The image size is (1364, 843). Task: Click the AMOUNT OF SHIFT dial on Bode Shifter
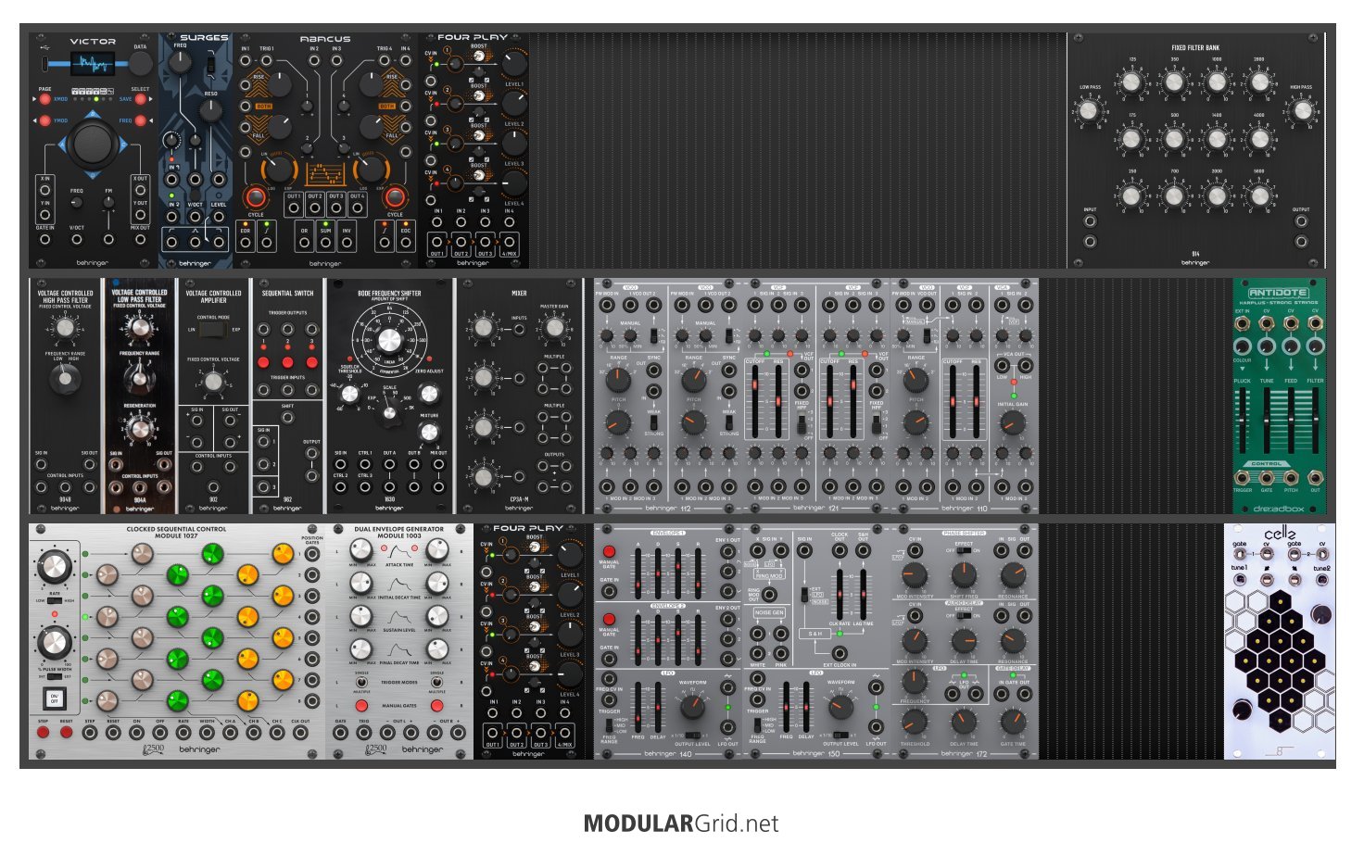[390, 338]
